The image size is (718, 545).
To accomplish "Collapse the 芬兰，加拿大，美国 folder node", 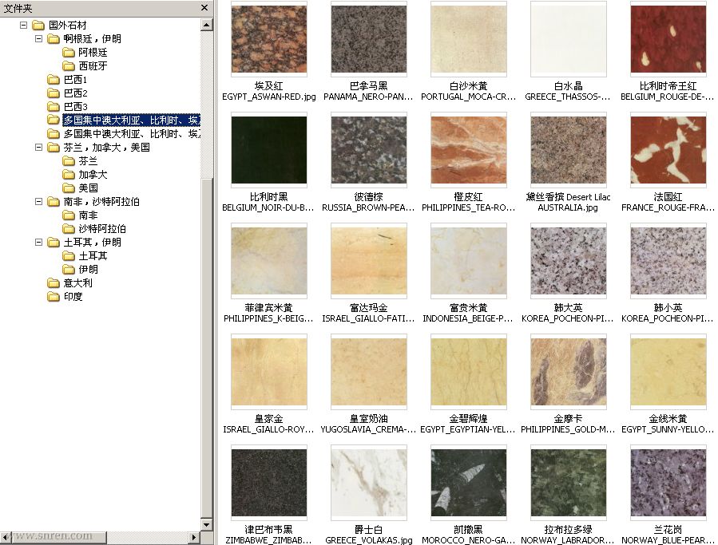I will tap(39, 148).
